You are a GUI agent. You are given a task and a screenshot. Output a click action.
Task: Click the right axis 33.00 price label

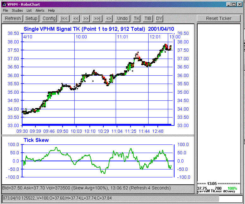click(183, 125)
